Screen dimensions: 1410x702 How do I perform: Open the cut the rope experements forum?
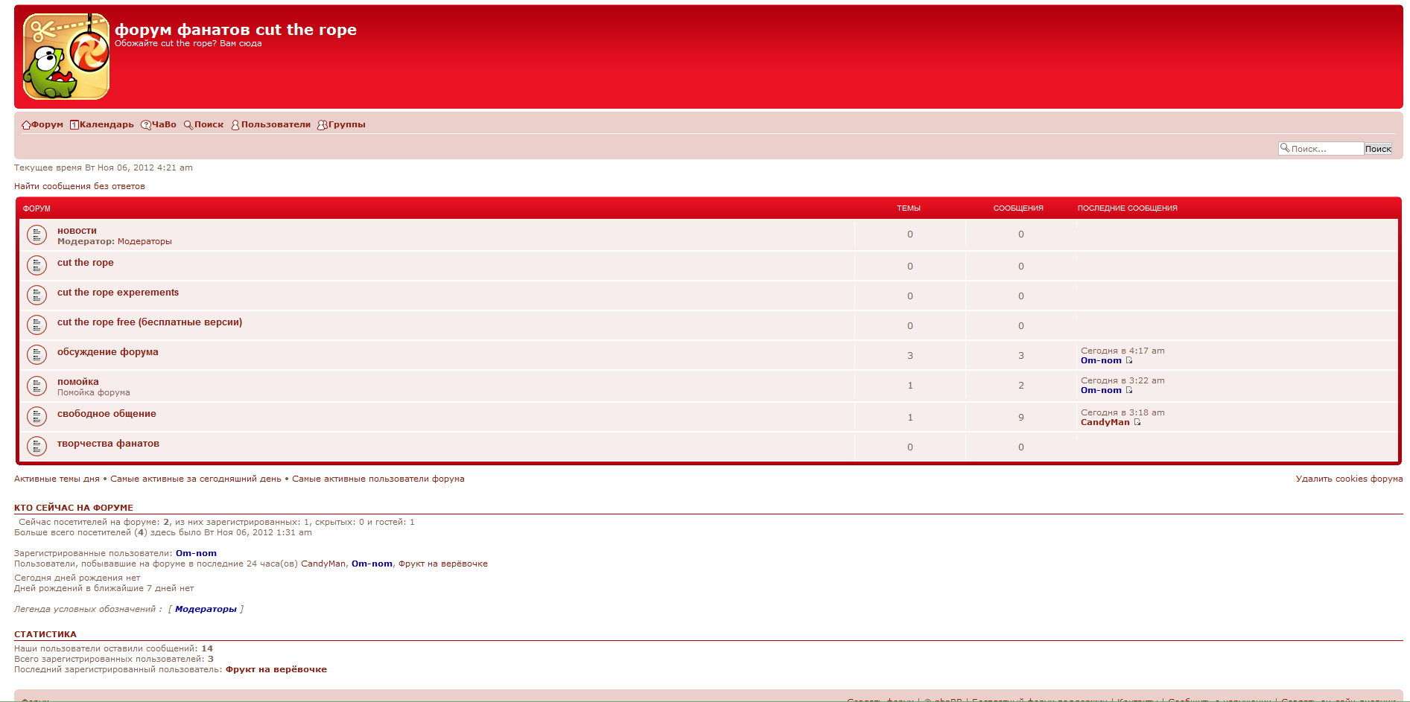(118, 293)
